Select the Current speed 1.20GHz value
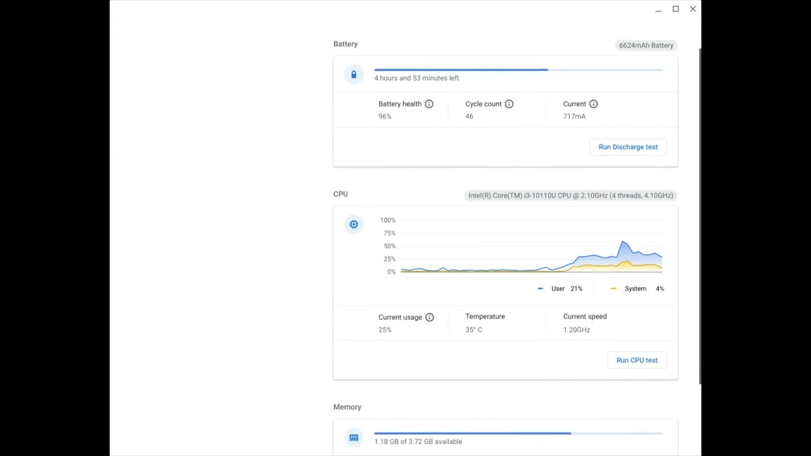Screen dimensions: 811x456 tap(576, 330)
